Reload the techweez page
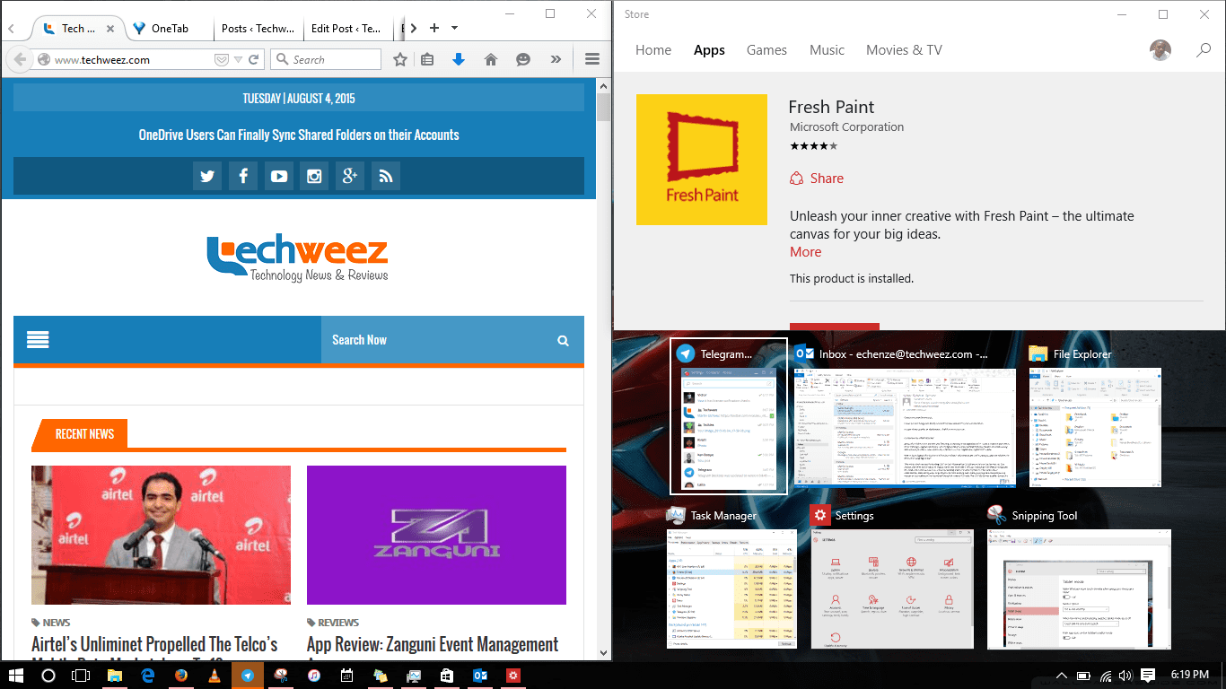 (254, 60)
